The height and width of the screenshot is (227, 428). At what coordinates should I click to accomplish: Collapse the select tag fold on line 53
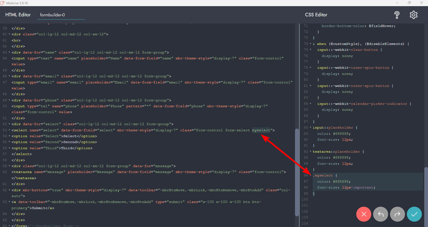(9, 130)
